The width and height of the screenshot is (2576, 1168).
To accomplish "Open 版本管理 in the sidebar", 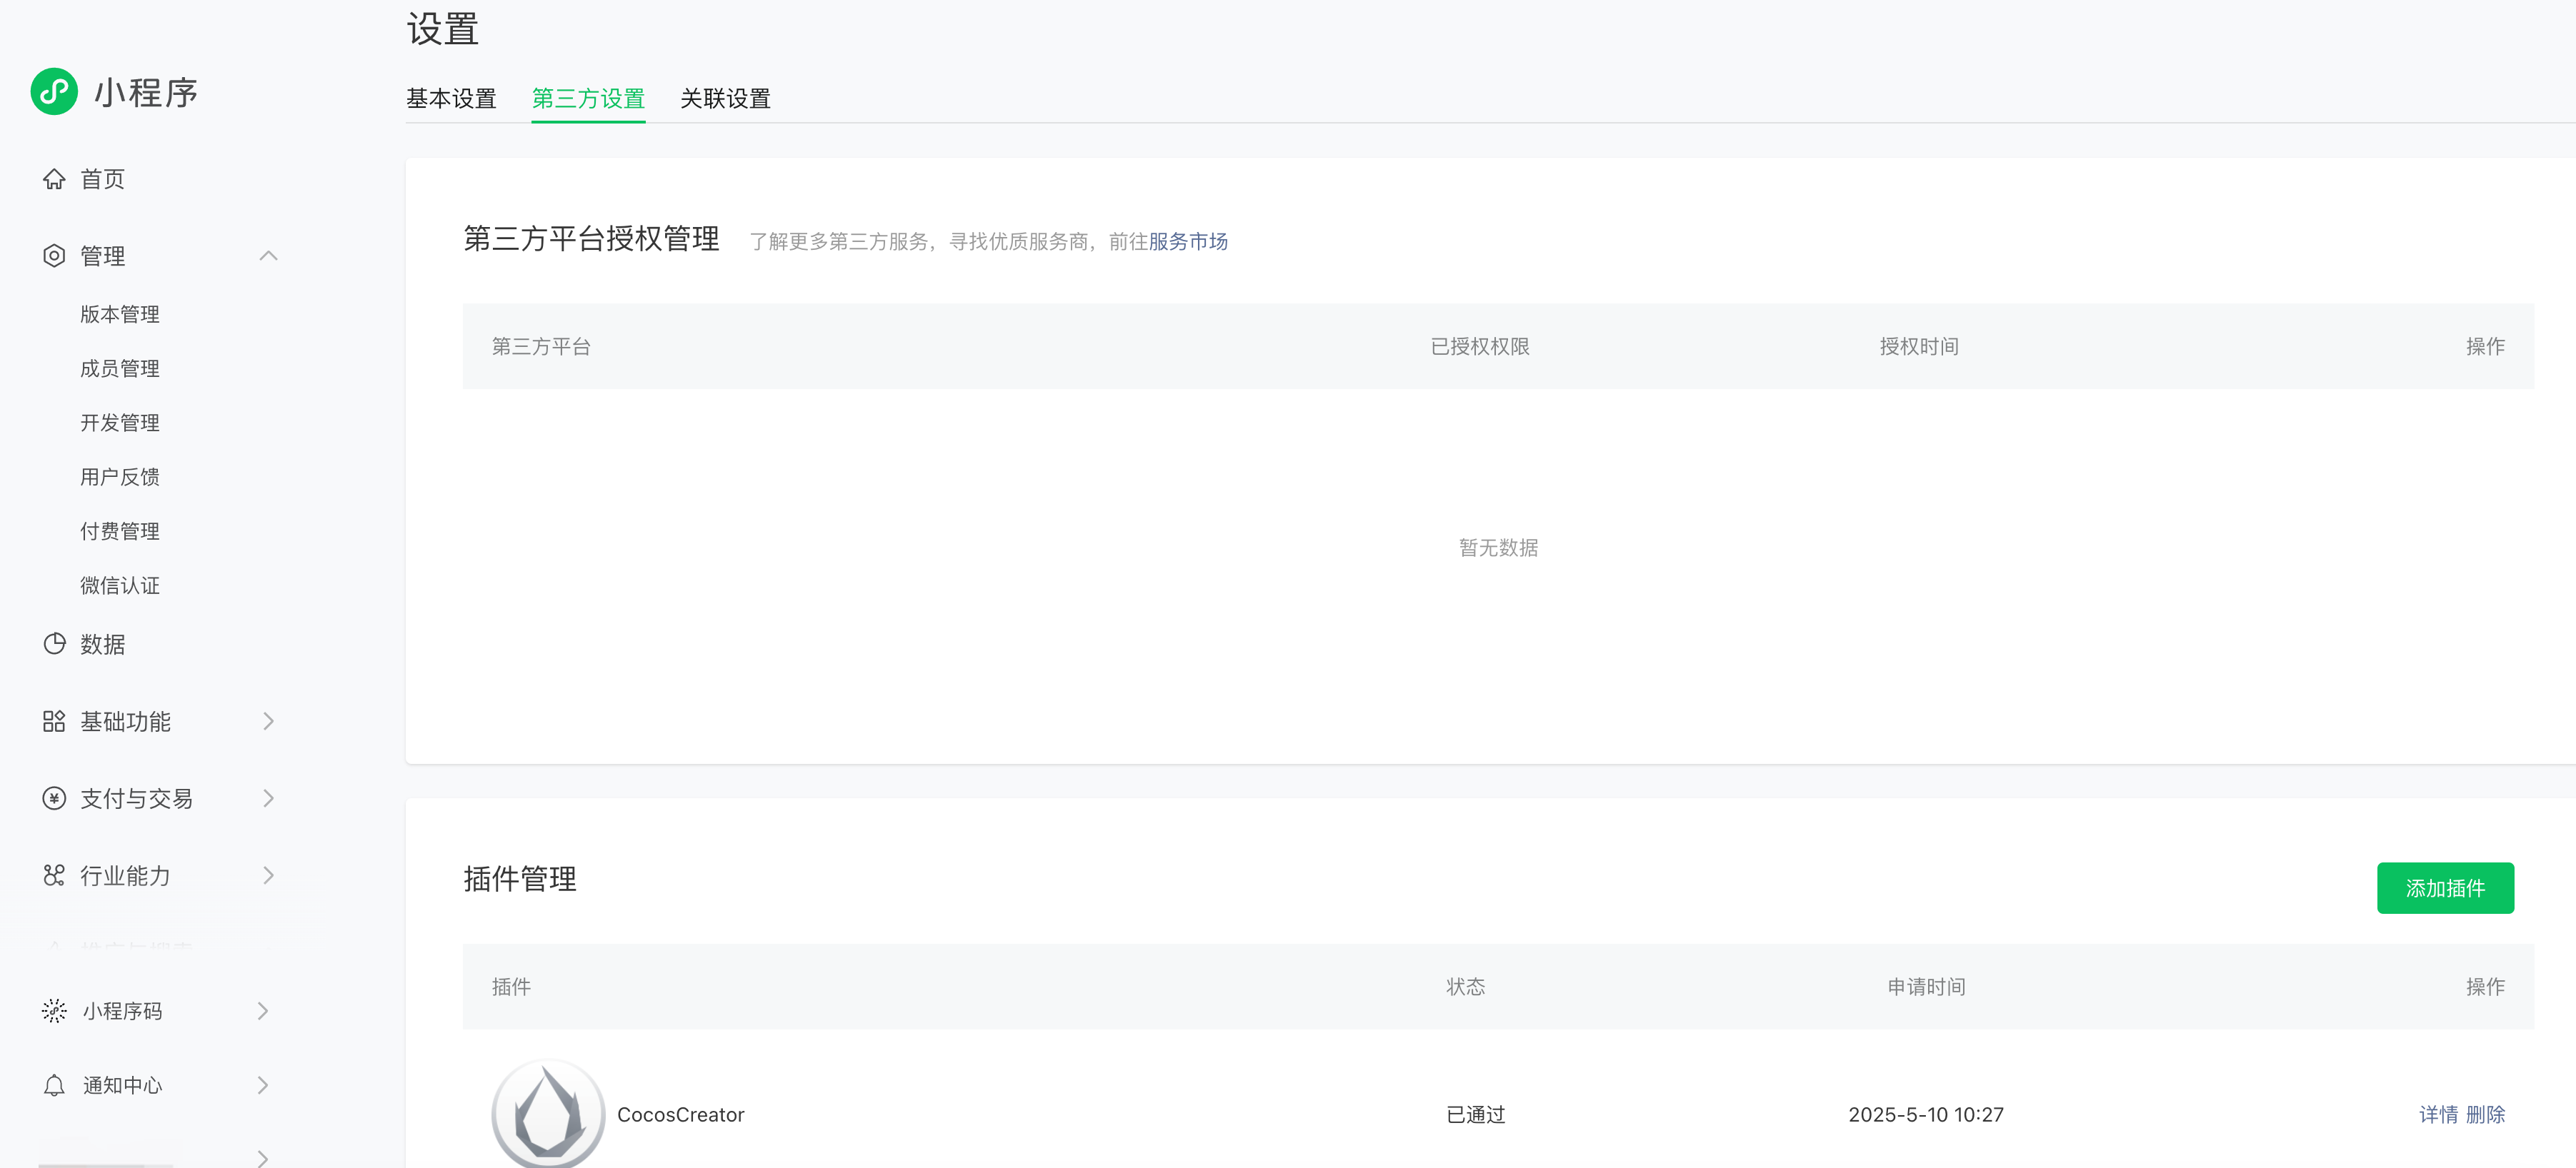I will click(120, 315).
